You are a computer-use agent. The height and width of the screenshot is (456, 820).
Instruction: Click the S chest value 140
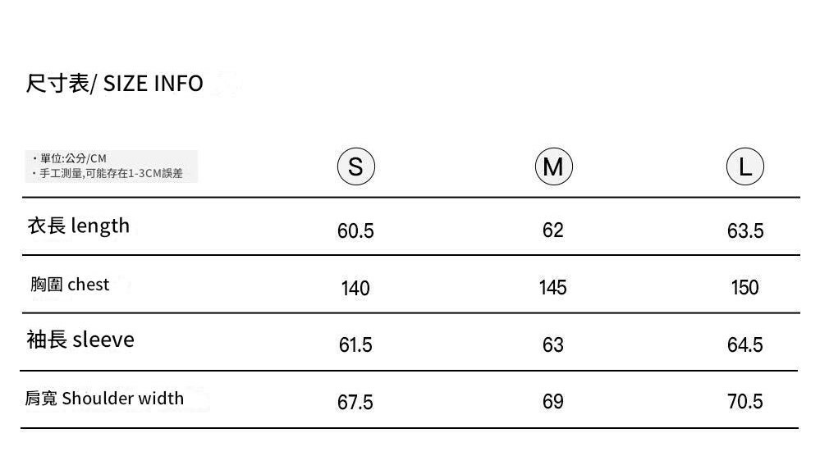point(355,288)
